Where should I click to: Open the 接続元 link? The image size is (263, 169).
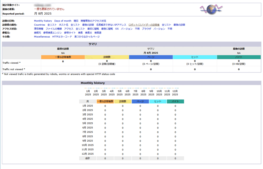pyautogui.click(x=37, y=33)
